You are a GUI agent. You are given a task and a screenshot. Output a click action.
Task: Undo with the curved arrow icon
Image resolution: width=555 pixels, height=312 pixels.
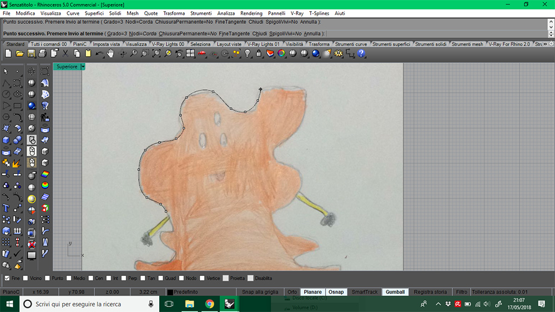(99, 53)
